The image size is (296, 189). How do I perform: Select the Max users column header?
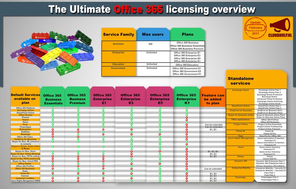click(153, 34)
